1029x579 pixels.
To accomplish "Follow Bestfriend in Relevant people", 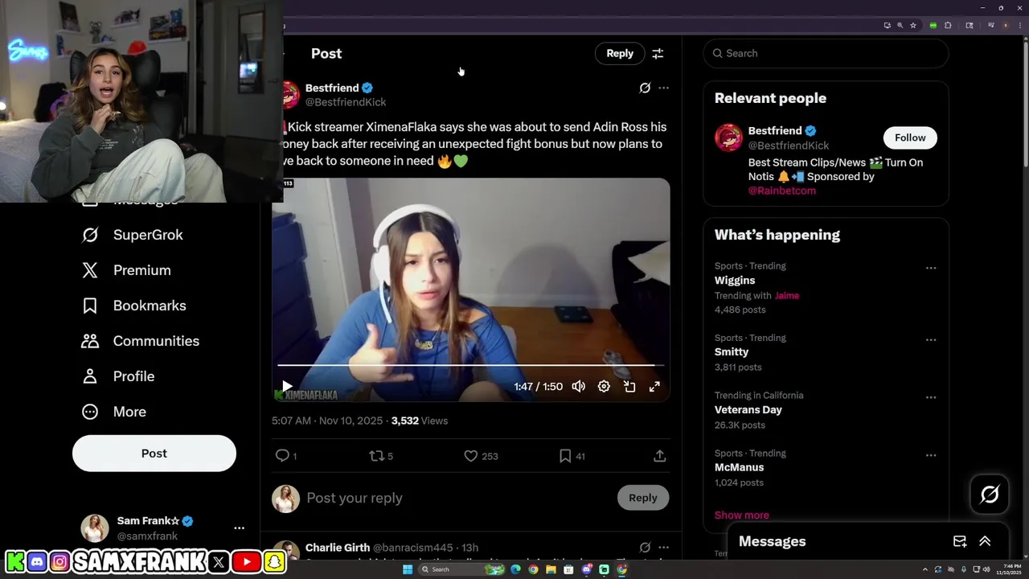I will coord(910,138).
